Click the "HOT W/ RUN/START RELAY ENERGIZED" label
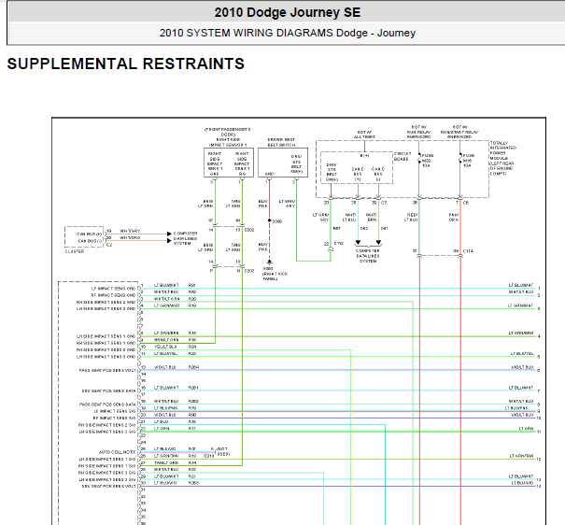Image resolution: width=565 pixels, height=525 pixels. pyautogui.click(x=459, y=132)
